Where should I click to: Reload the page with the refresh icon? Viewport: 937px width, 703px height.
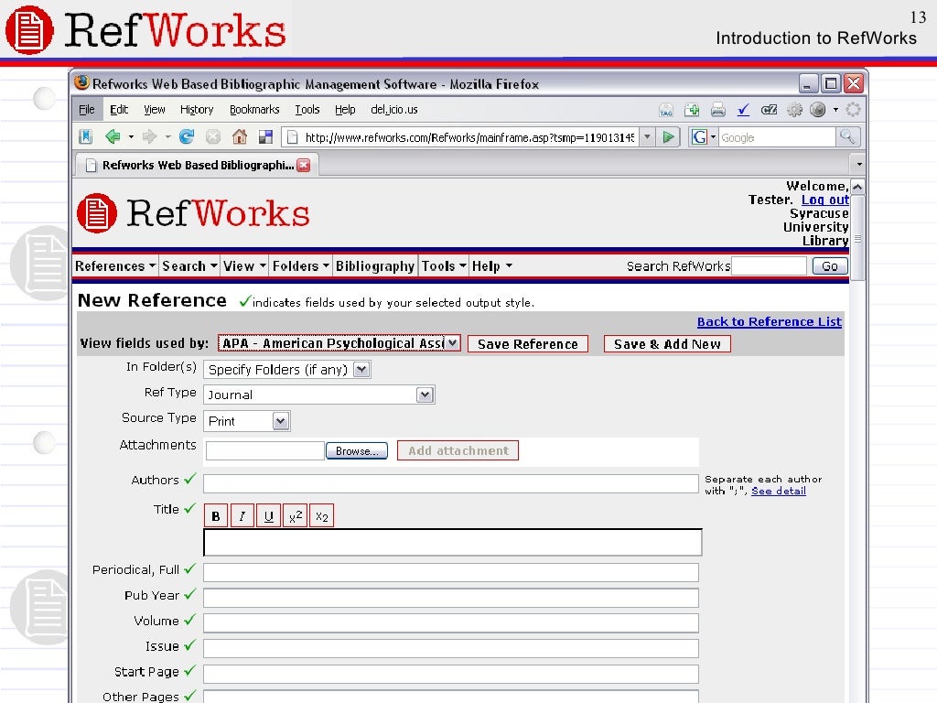click(187, 137)
